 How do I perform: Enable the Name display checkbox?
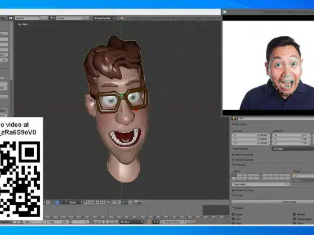point(233,214)
